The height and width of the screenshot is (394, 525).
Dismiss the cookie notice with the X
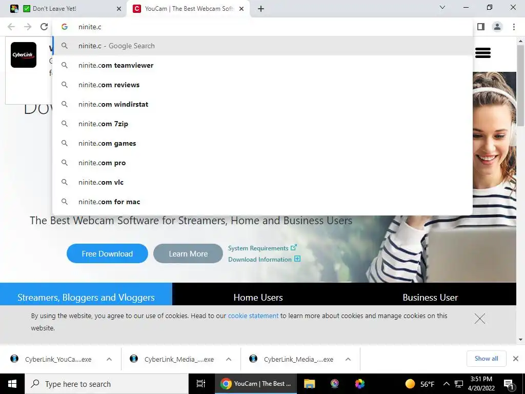click(x=480, y=319)
